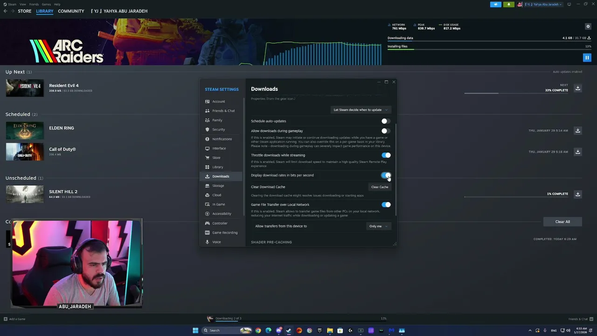Click download icon for SILENT HILL 2
Image resolution: width=597 pixels, height=336 pixels.
(x=578, y=194)
